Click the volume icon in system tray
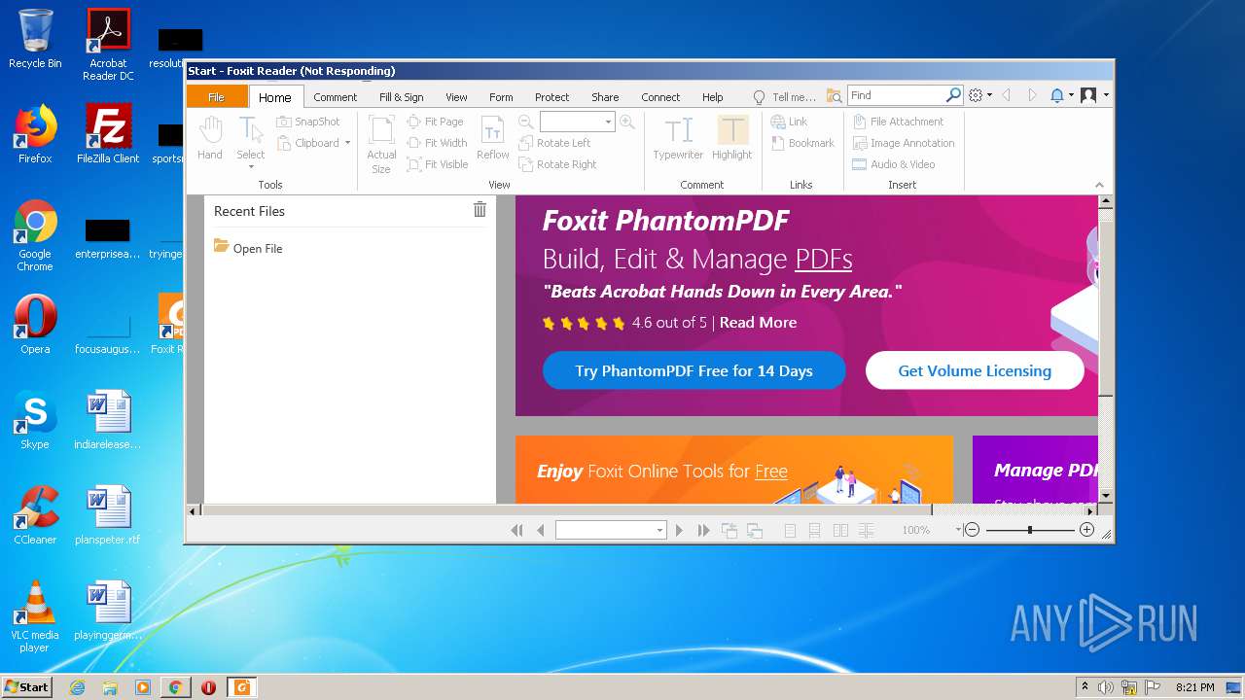 (x=1106, y=687)
